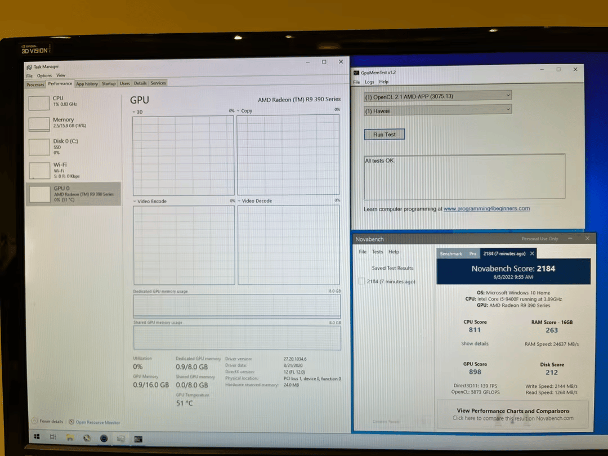The image size is (608, 456).
Task: Select the Memory item in Task Manager sidebar
Action: tap(73, 124)
